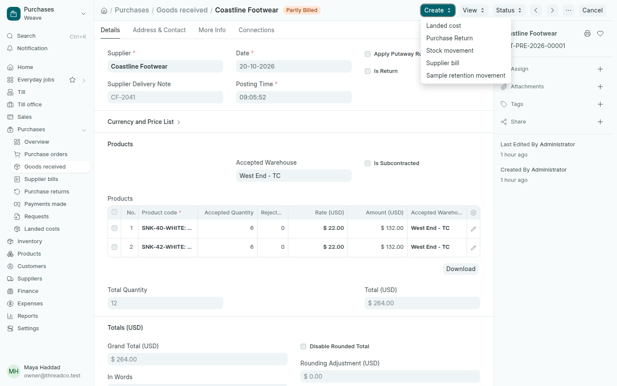
Task: Favorite Everyday jobs with the star icon
Action: (x=72, y=80)
